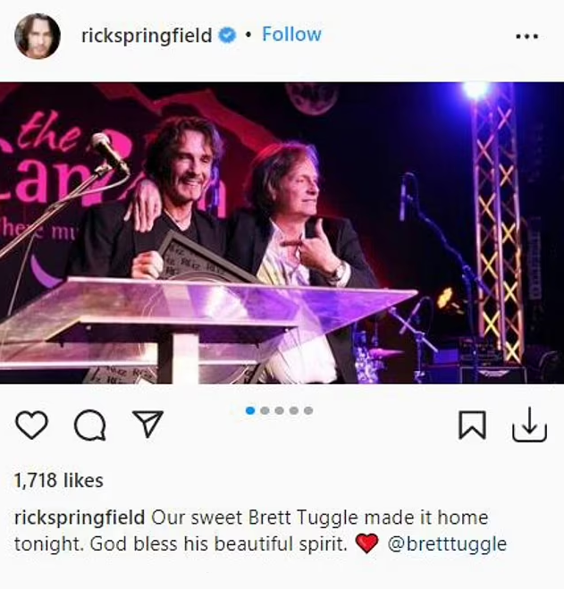Click the red heart emoji in caption

point(366,543)
